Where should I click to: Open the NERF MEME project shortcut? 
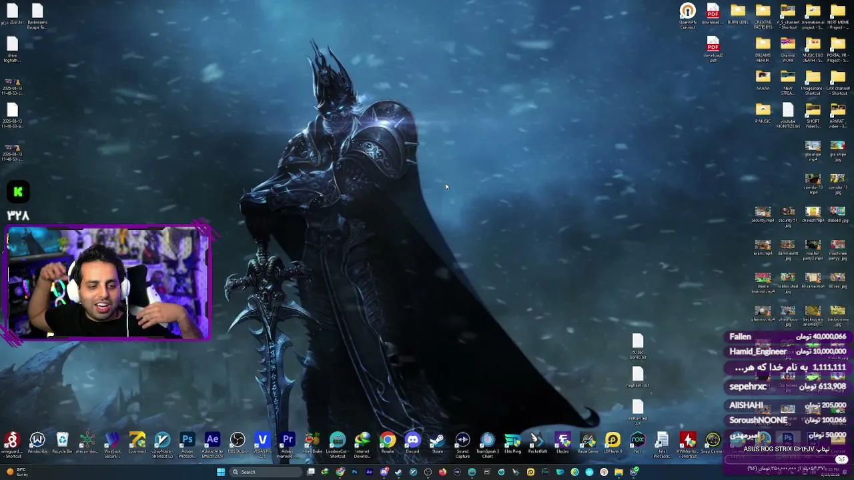[x=838, y=16]
